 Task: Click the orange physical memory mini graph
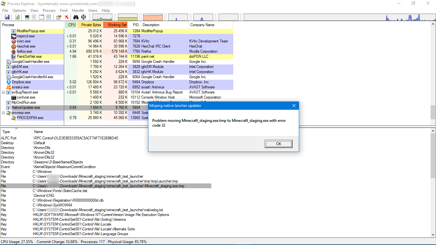click(153, 17)
